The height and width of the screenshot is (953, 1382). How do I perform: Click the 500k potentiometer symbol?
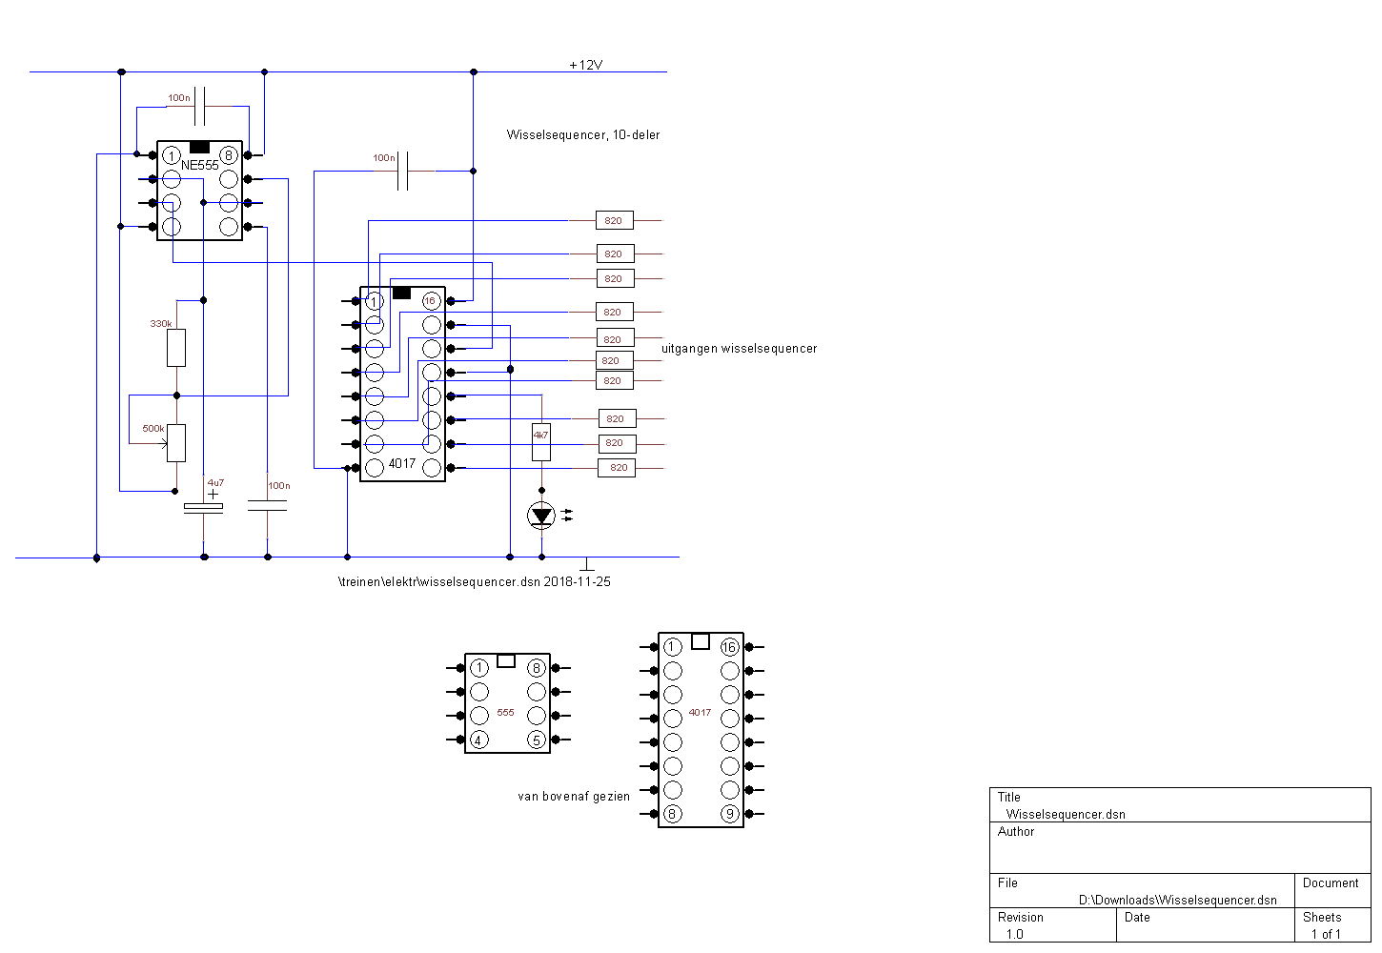(176, 443)
